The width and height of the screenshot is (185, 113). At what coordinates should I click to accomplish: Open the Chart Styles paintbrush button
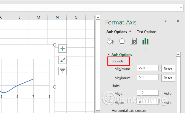click(63, 60)
